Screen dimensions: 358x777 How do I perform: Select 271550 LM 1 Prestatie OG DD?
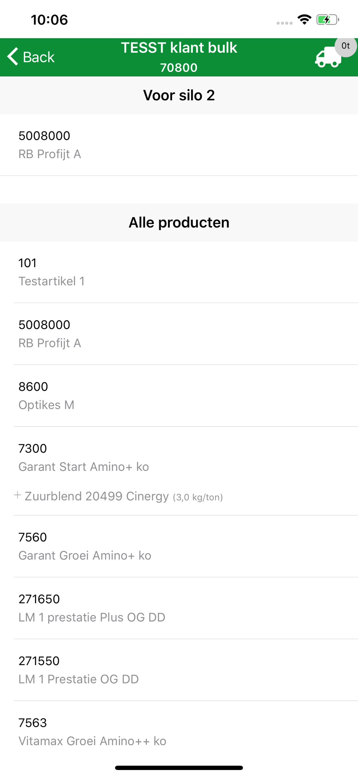179,670
